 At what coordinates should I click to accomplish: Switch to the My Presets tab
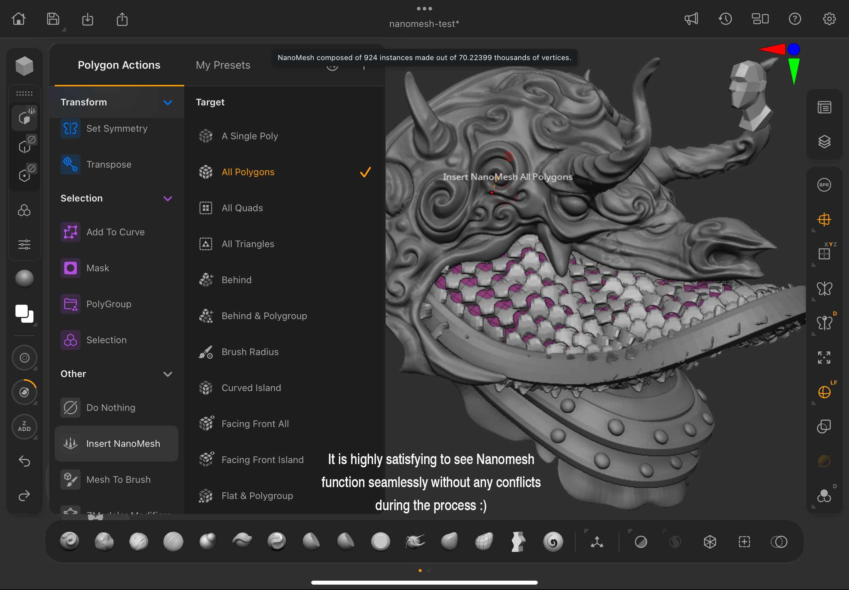coord(223,65)
